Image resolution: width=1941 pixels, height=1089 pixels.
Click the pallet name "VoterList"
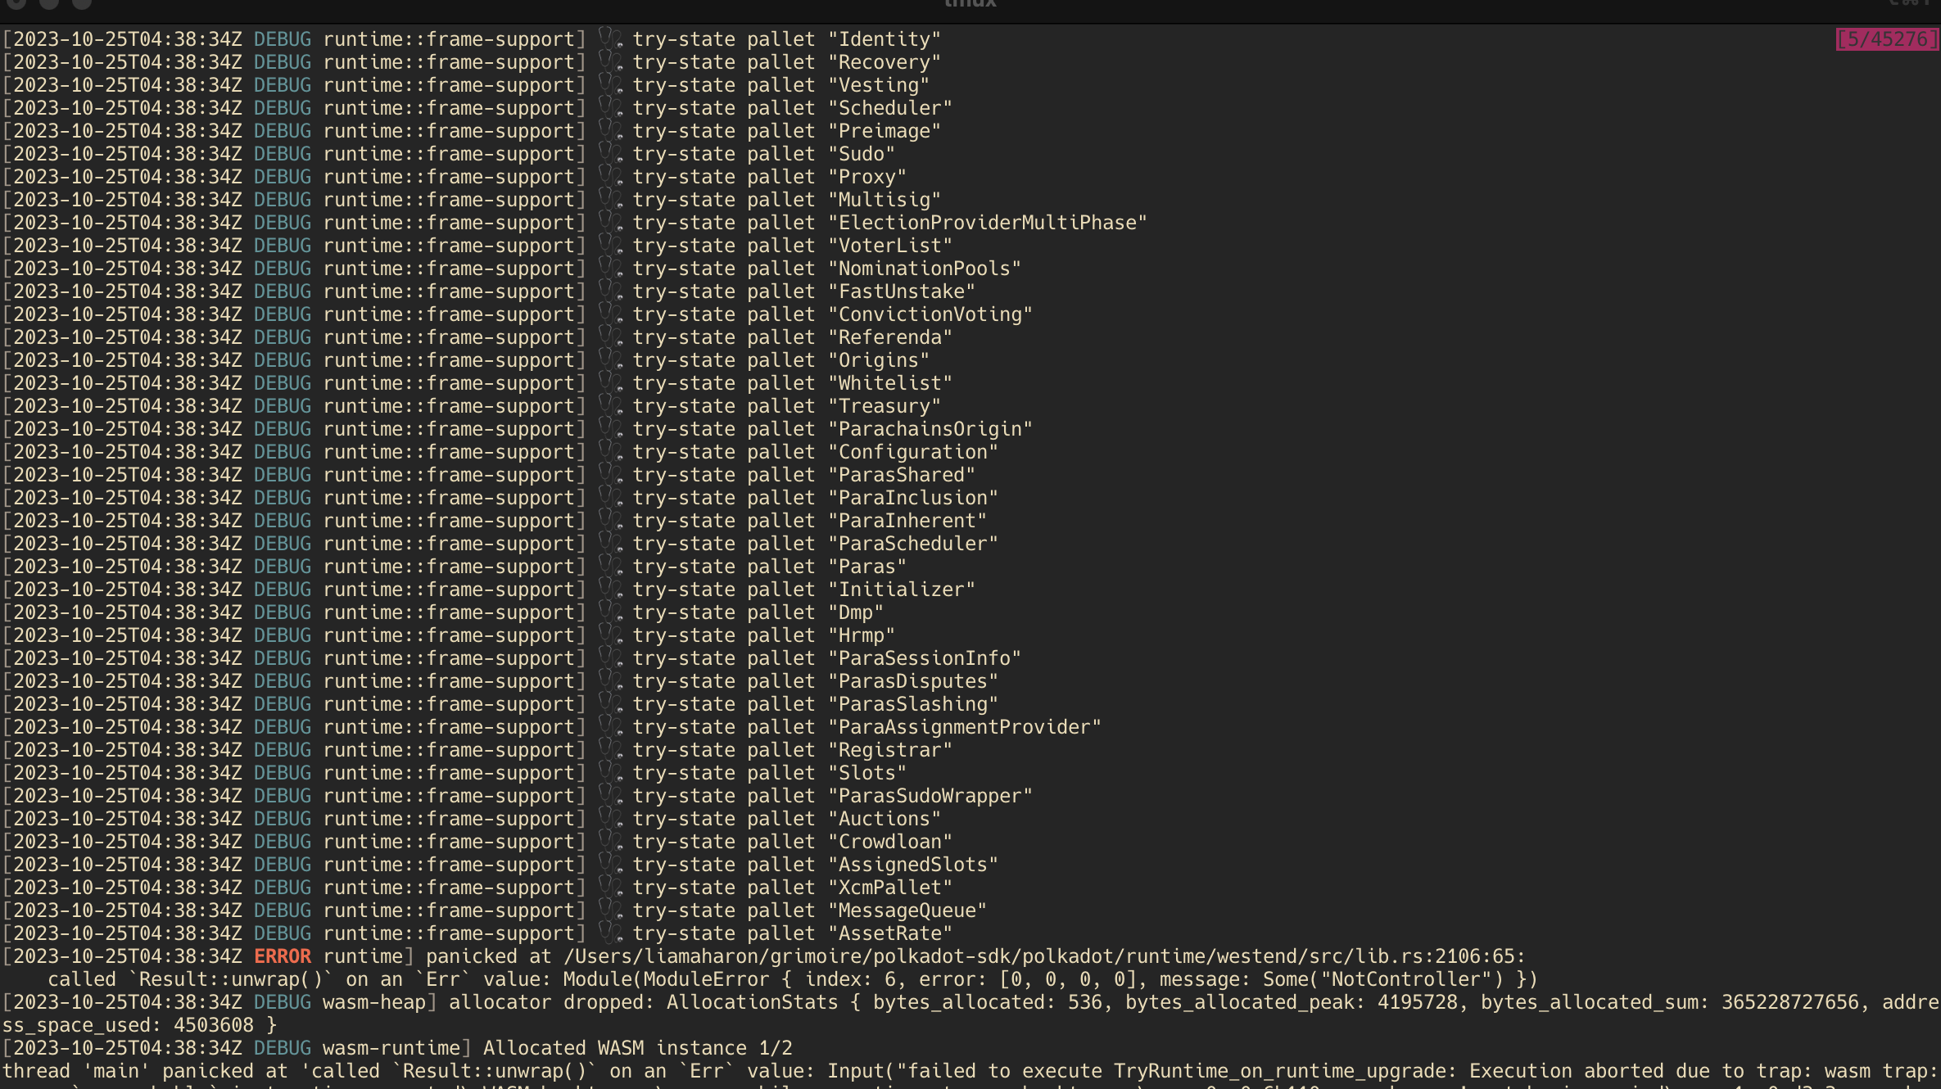(890, 246)
